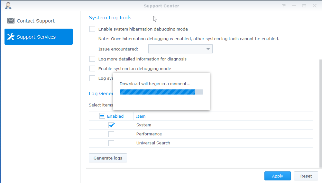Close the Support Center window

[314, 6]
